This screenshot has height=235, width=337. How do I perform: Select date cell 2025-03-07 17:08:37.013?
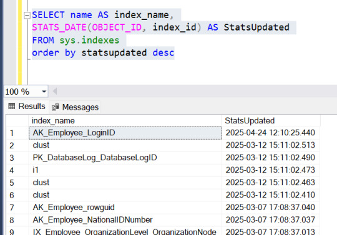click(x=271, y=231)
